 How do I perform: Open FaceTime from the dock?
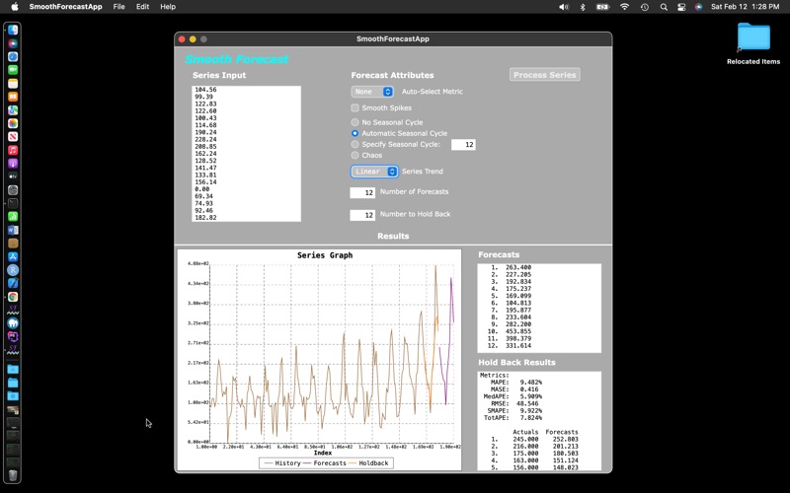(x=13, y=70)
